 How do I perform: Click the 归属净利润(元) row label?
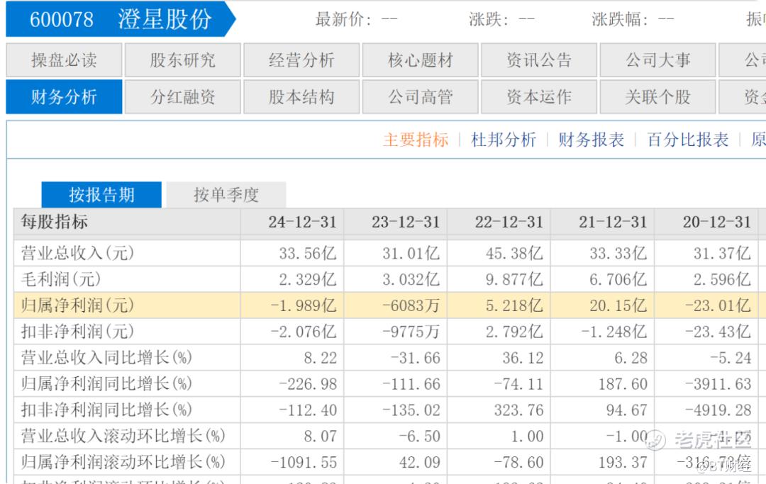click(77, 305)
